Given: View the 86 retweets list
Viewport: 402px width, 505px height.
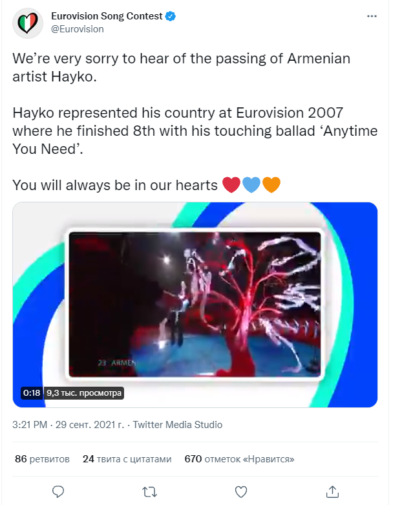Looking at the screenshot, I should [42, 459].
